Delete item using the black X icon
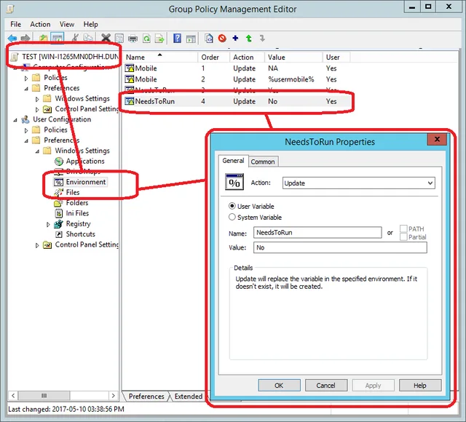 click(106, 38)
